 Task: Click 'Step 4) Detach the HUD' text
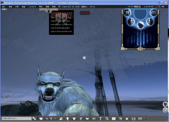61,32
